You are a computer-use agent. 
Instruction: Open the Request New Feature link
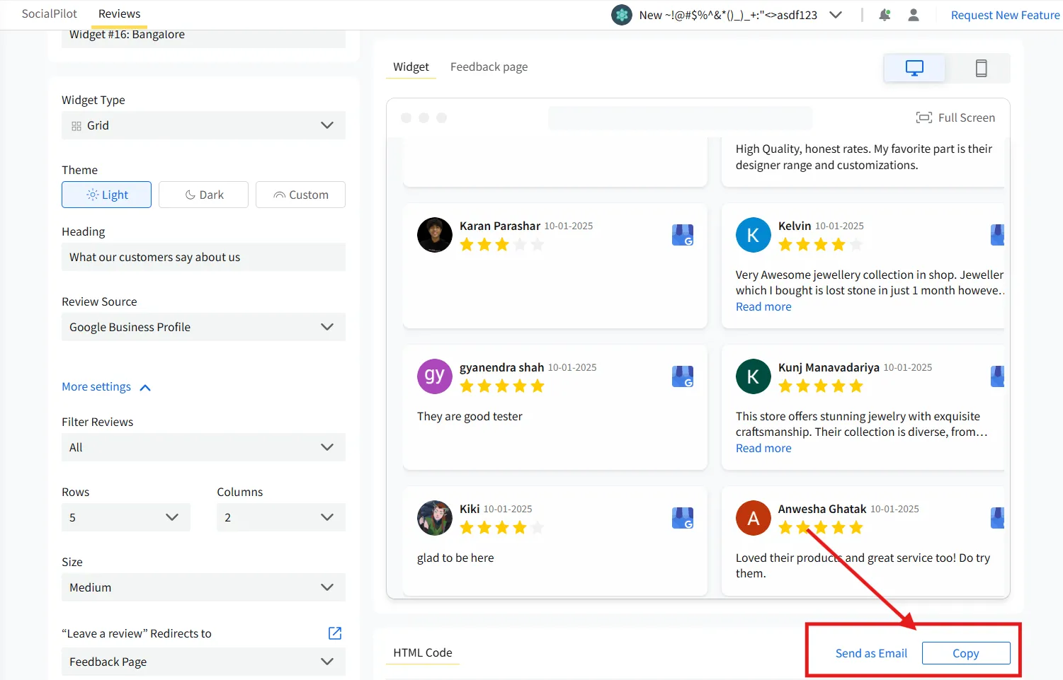pyautogui.click(x=1005, y=14)
